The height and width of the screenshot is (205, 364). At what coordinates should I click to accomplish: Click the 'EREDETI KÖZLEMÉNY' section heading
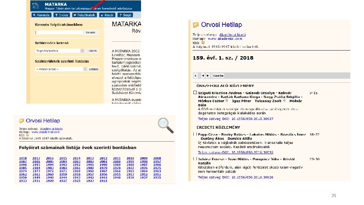218,128
